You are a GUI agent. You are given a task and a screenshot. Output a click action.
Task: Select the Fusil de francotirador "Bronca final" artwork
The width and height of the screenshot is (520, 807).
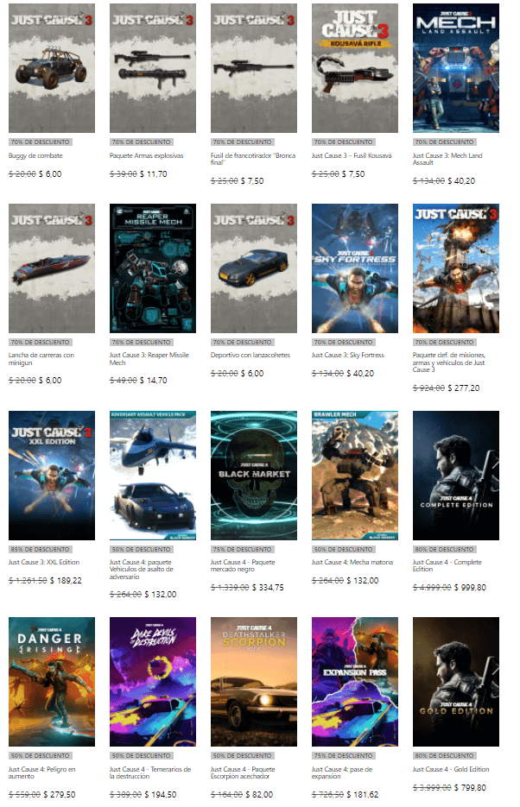[253, 68]
